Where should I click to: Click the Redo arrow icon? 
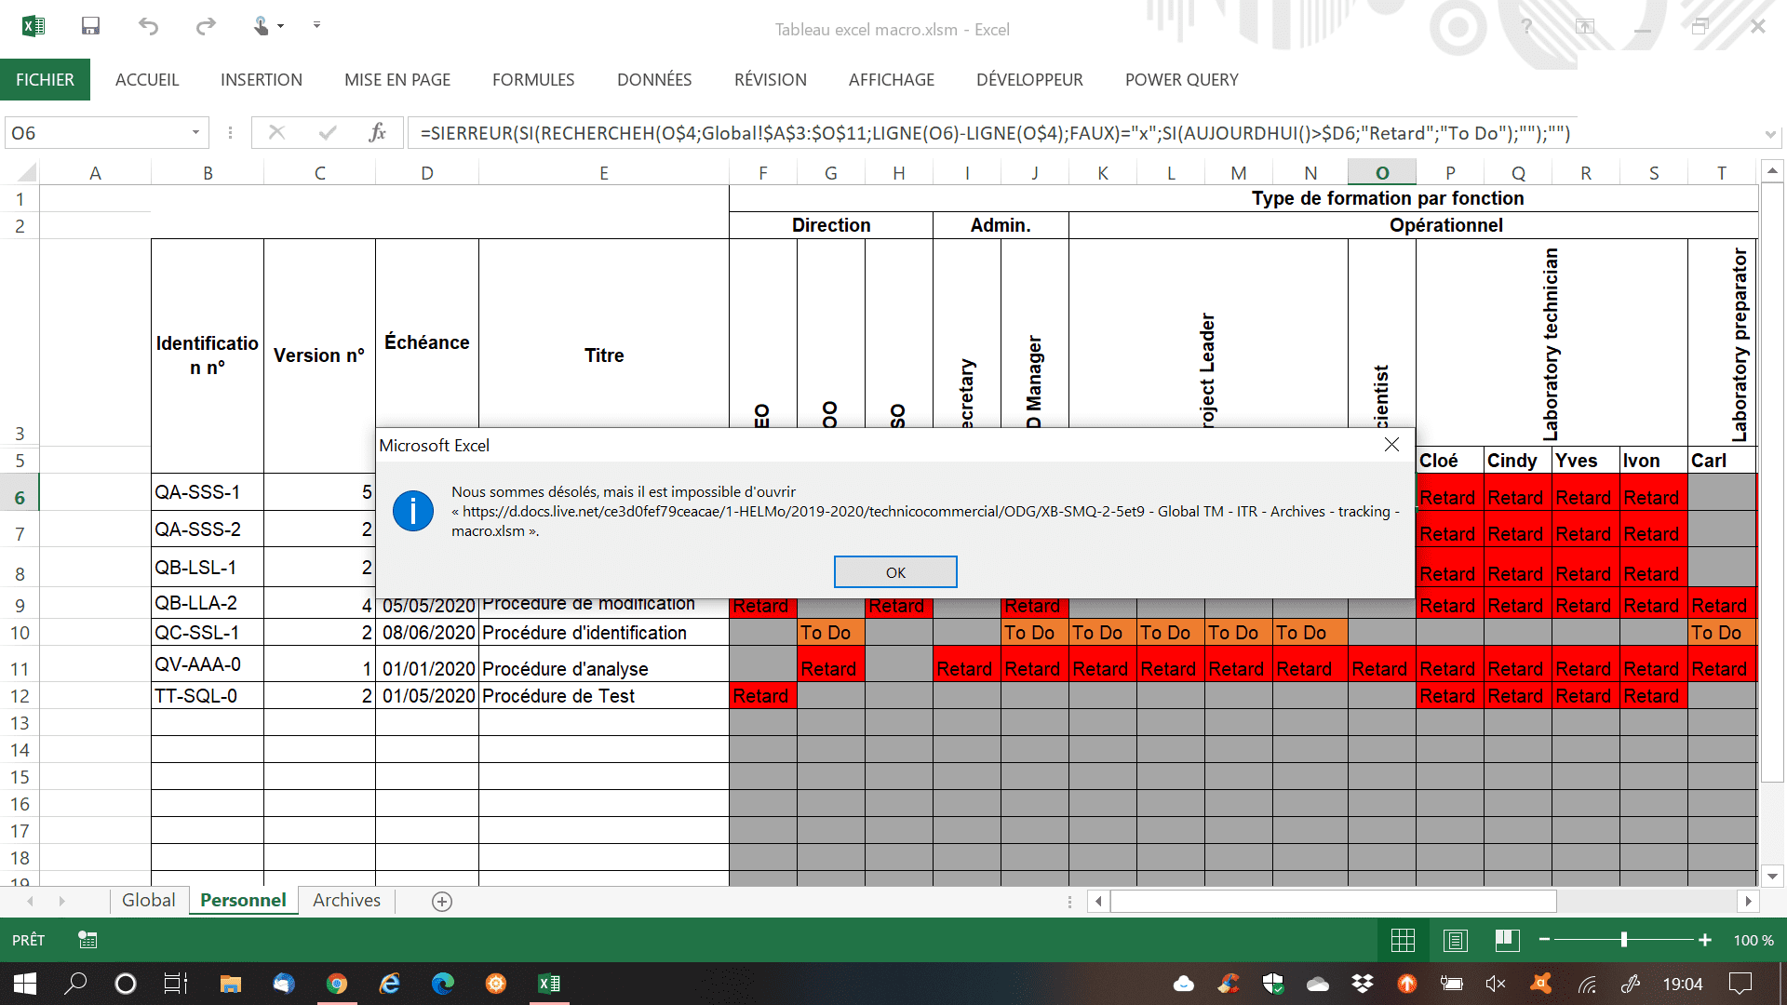(206, 26)
